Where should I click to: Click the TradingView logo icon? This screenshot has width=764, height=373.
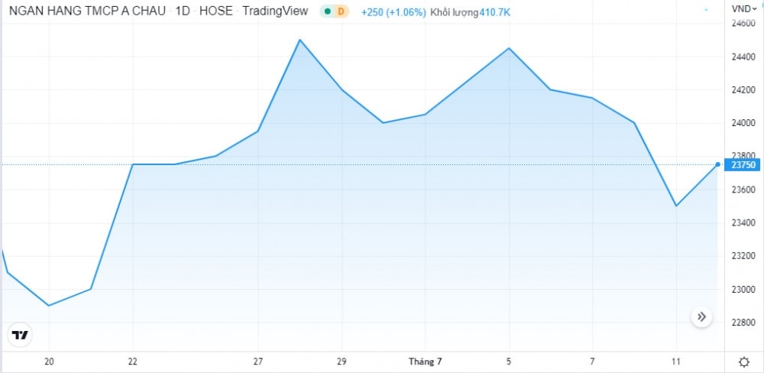[x=20, y=335]
